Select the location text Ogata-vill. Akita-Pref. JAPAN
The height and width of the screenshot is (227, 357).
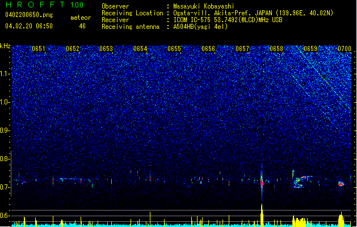click(222, 13)
